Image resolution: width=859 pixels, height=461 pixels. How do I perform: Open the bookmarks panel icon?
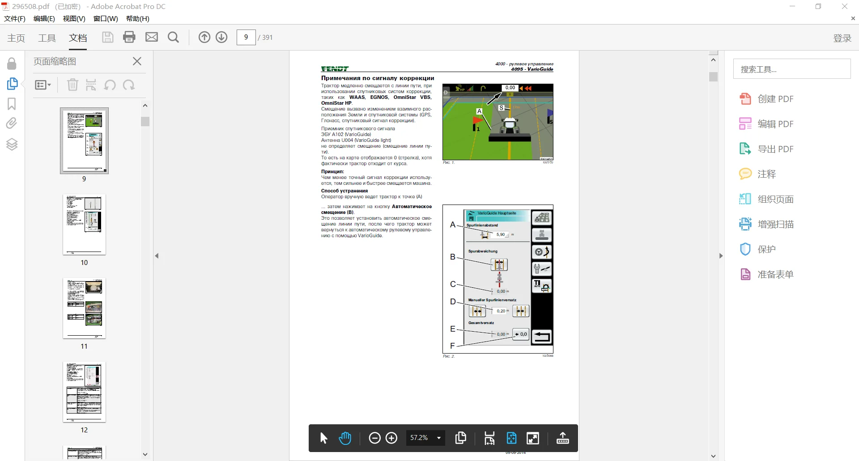[12, 104]
